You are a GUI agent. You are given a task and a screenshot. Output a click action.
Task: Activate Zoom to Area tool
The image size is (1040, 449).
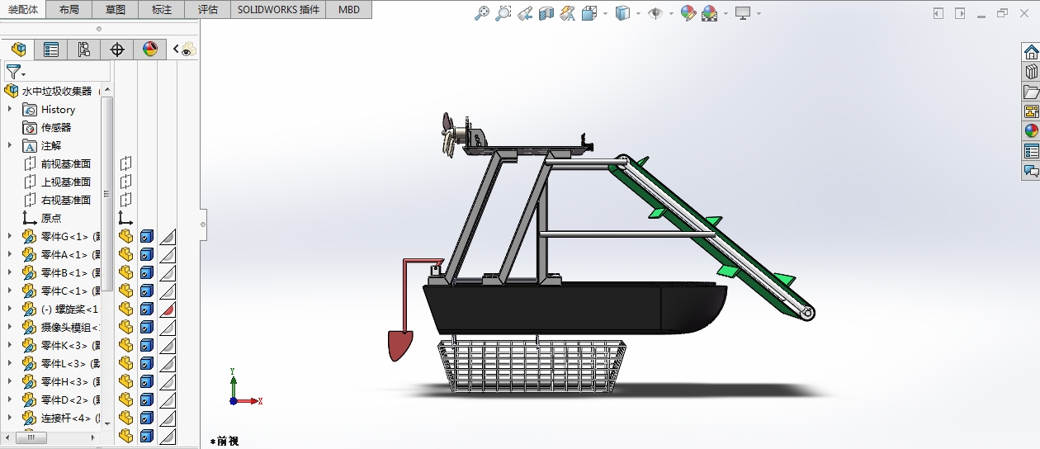[x=503, y=13]
